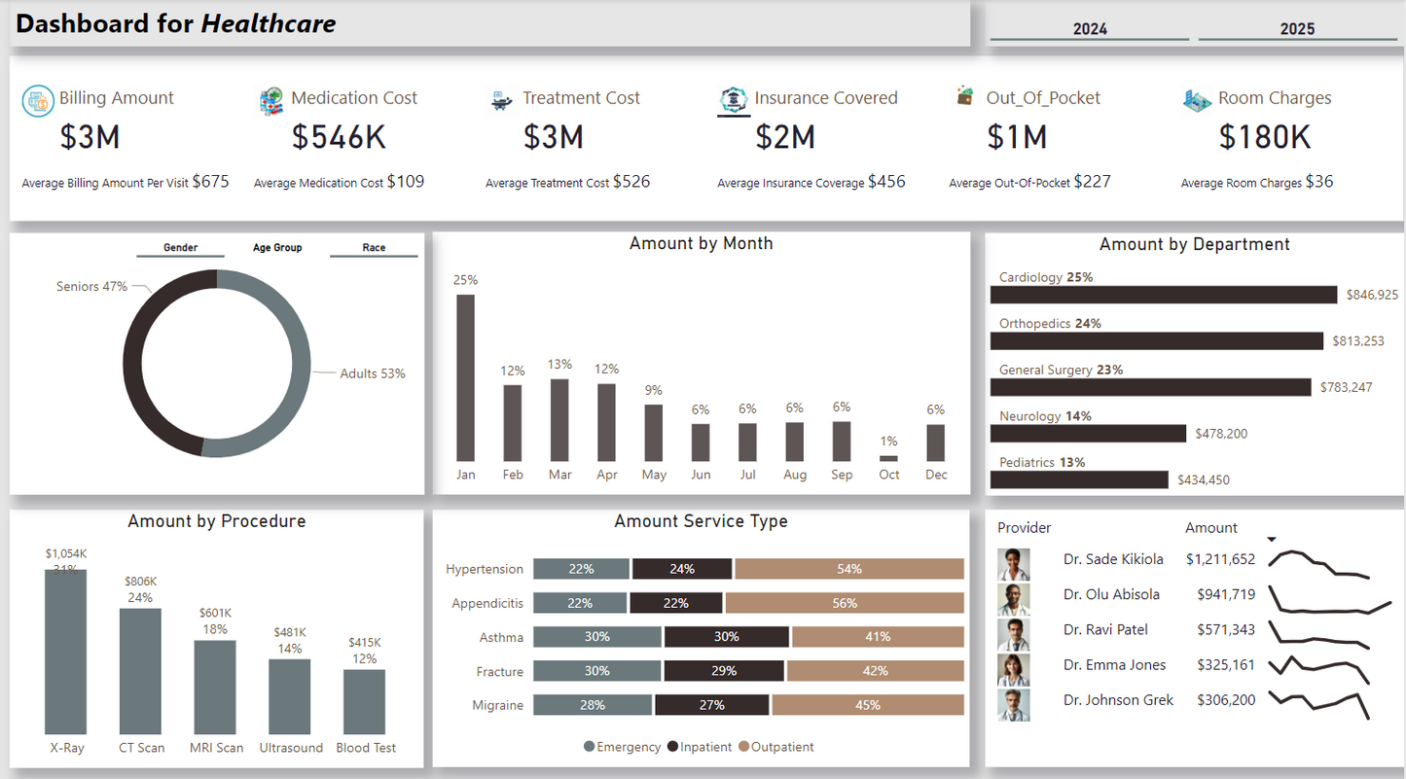1406x779 pixels.
Task: Click the Medication Cost icon
Action: pyautogui.click(x=271, y=100)
